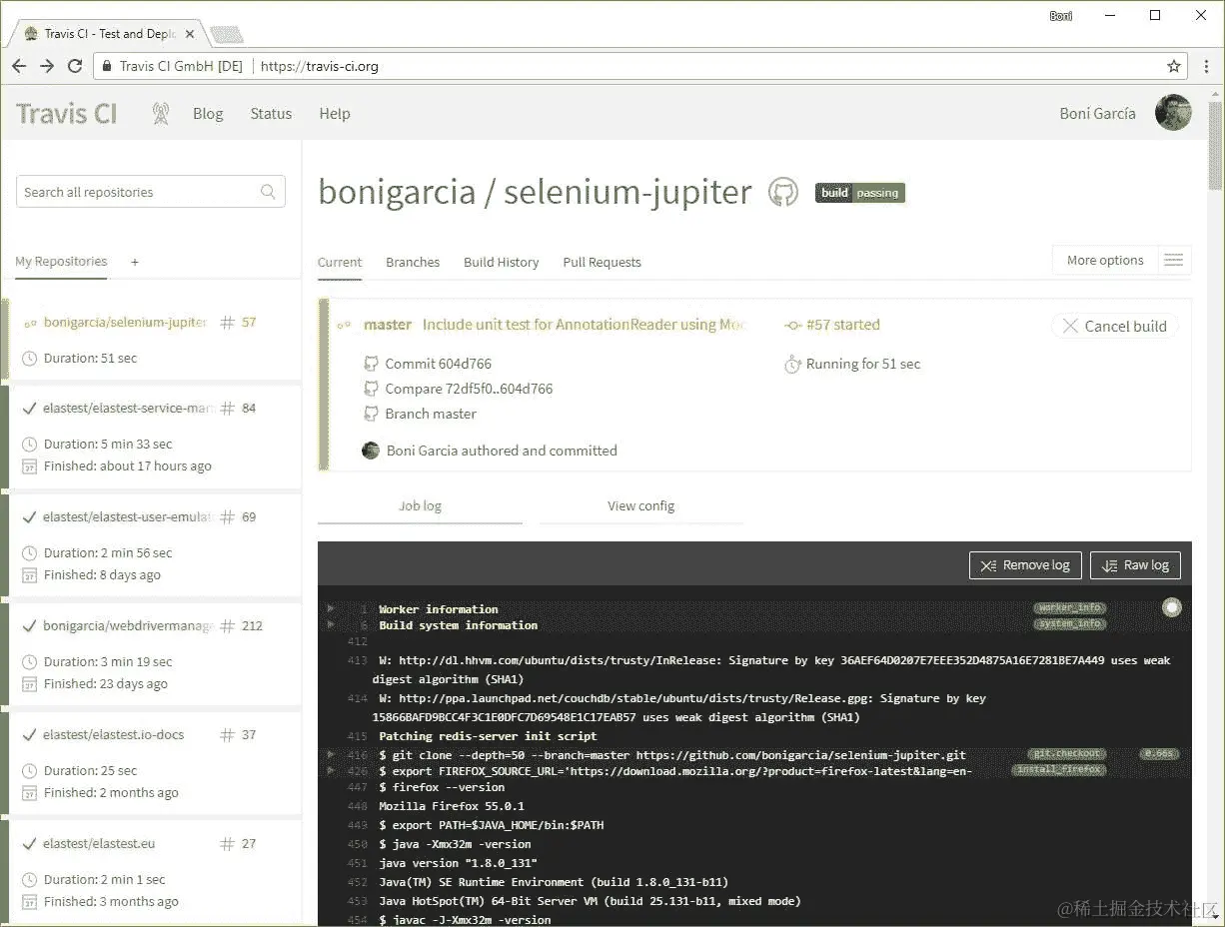Screen dimensions: 1225x927
Task: Click the log follow circle indicator at the log's top right
Action: [1172, 607]
